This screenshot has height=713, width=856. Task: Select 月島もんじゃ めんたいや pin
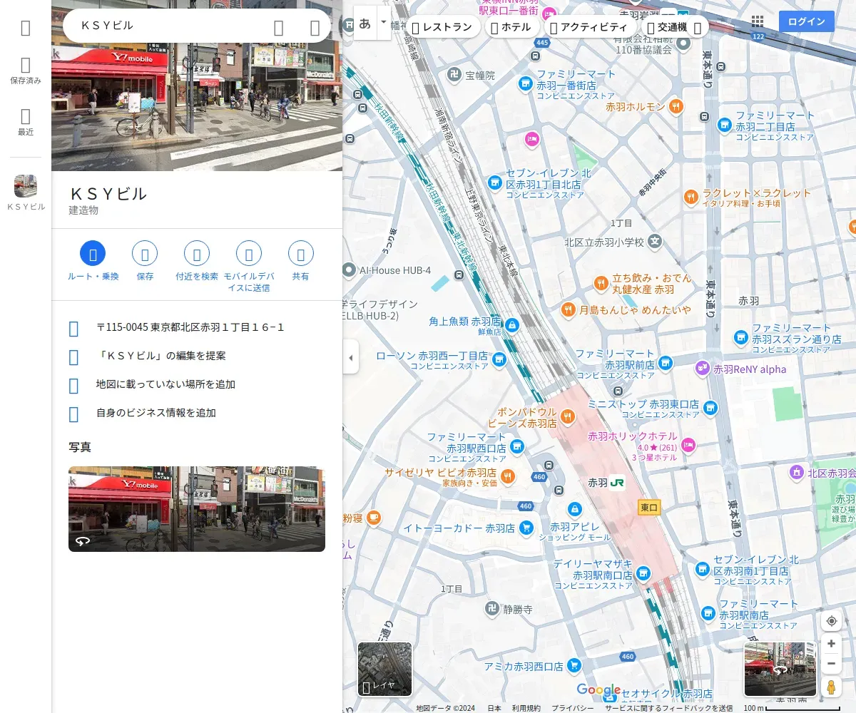click(x=568, y=309)
